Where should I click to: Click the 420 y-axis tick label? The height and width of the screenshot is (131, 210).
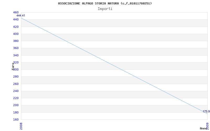point(16,27)
